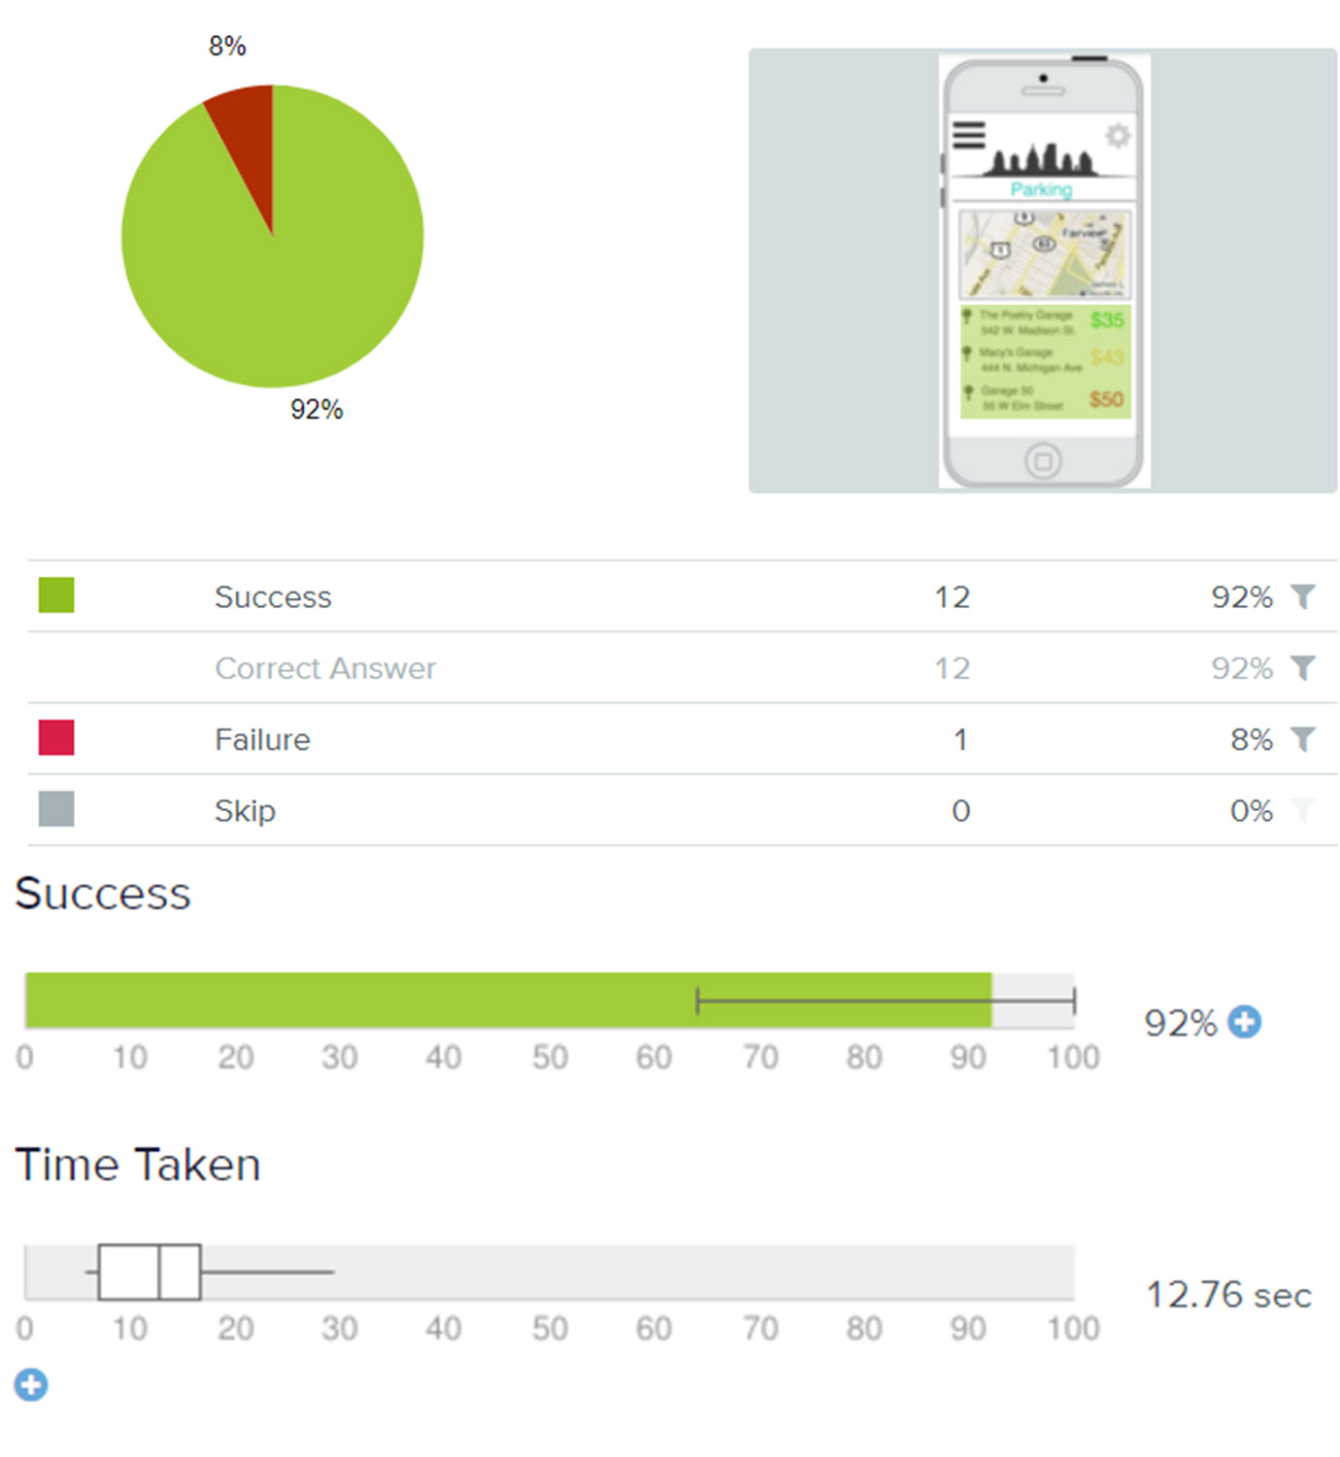Select the Correct Answer row label
This screenshot has width=1340, height=1457.
coord(325,668)
